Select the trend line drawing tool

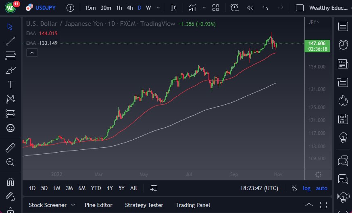pyautogui.click(x=11, y=41)
